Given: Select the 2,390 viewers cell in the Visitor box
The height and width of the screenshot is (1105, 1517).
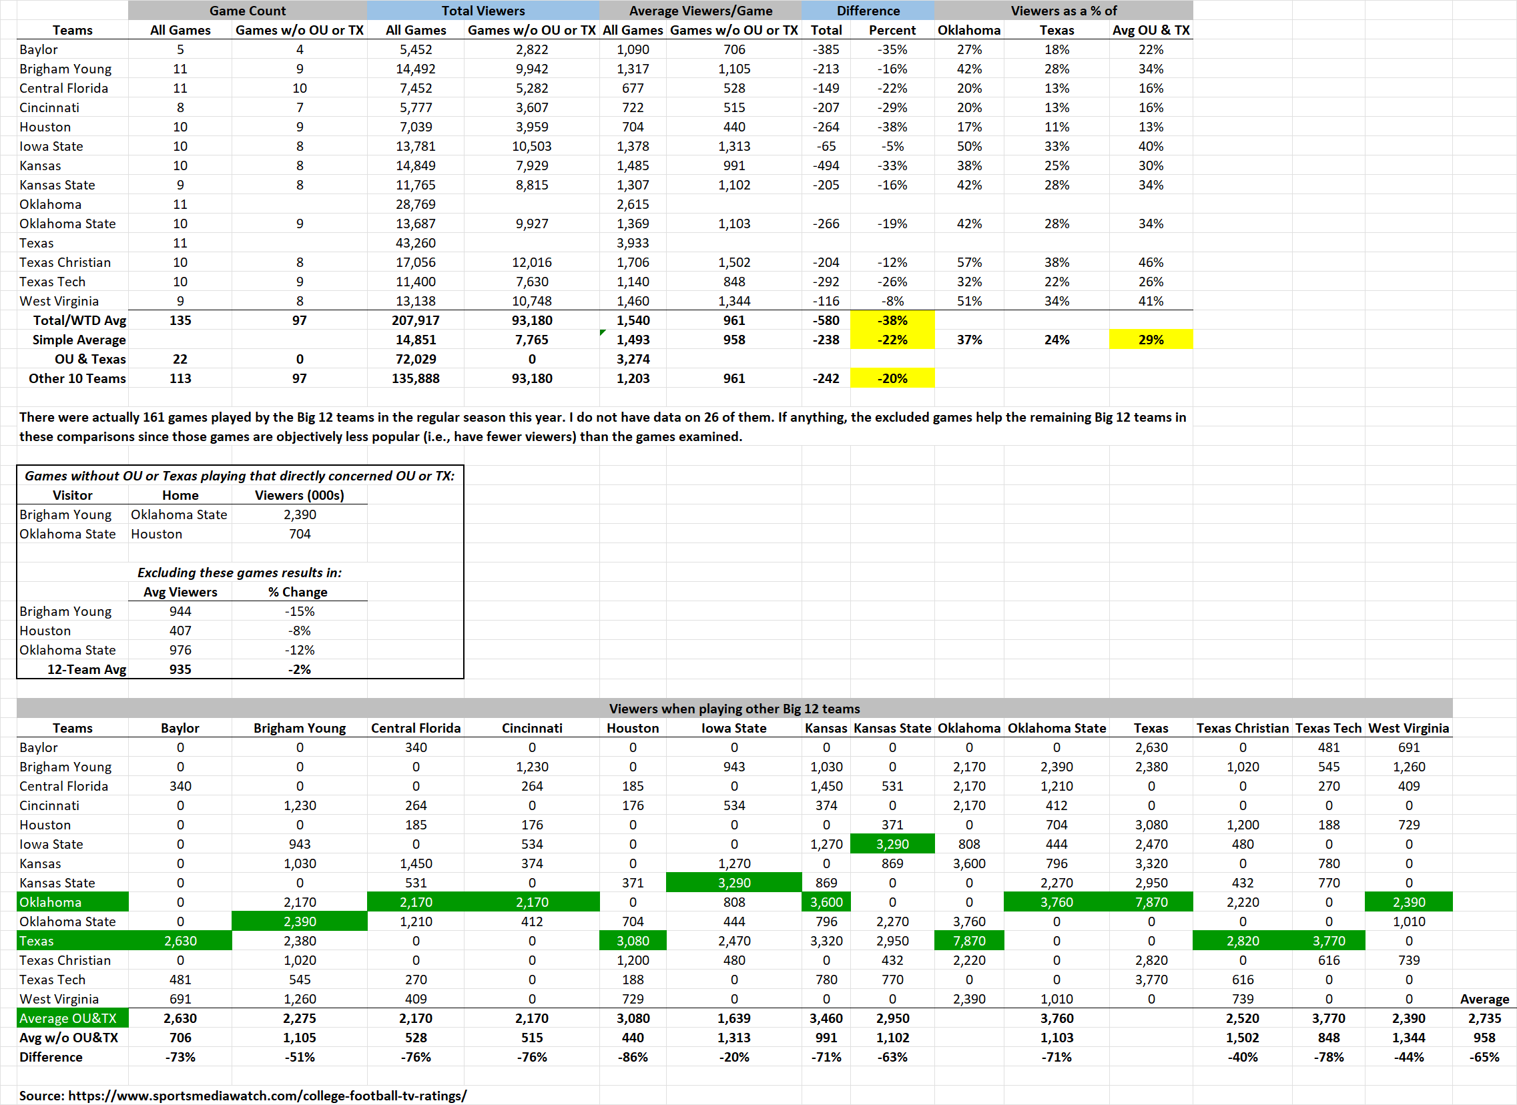Looking at the screenshot, I should (300, 514).
